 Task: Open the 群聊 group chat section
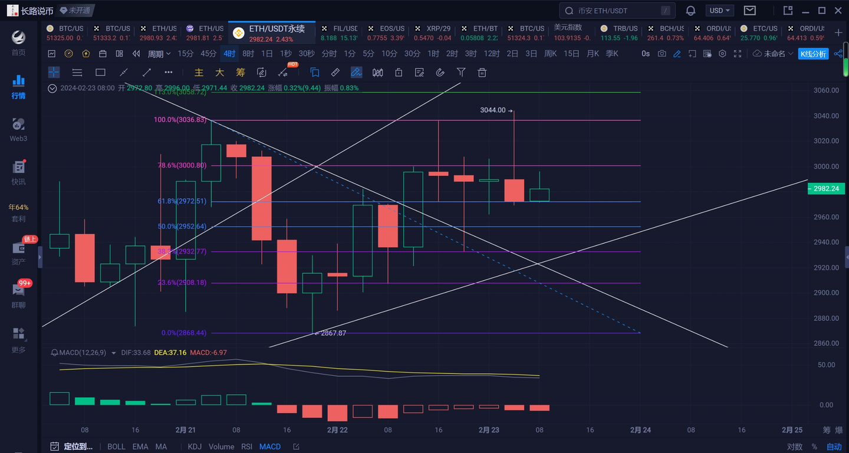[18, 296]
